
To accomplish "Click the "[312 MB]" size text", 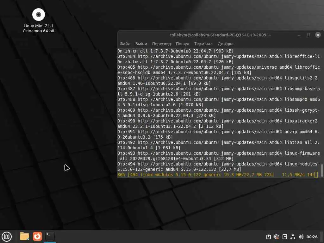I will pos(223,159).
